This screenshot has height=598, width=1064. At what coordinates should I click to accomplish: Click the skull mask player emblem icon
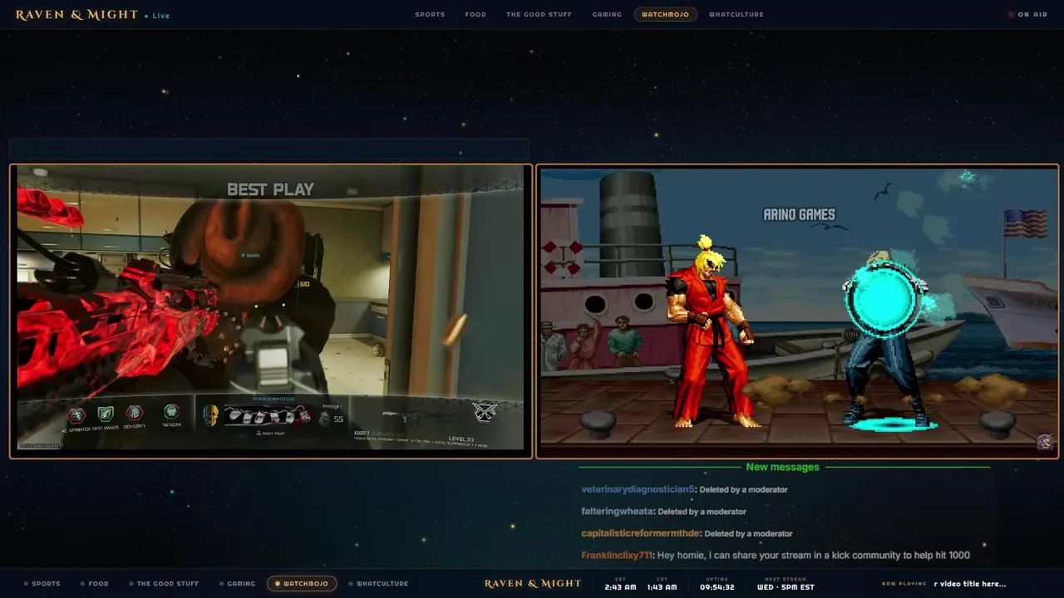pyautogui.click(x=210, y=415)
